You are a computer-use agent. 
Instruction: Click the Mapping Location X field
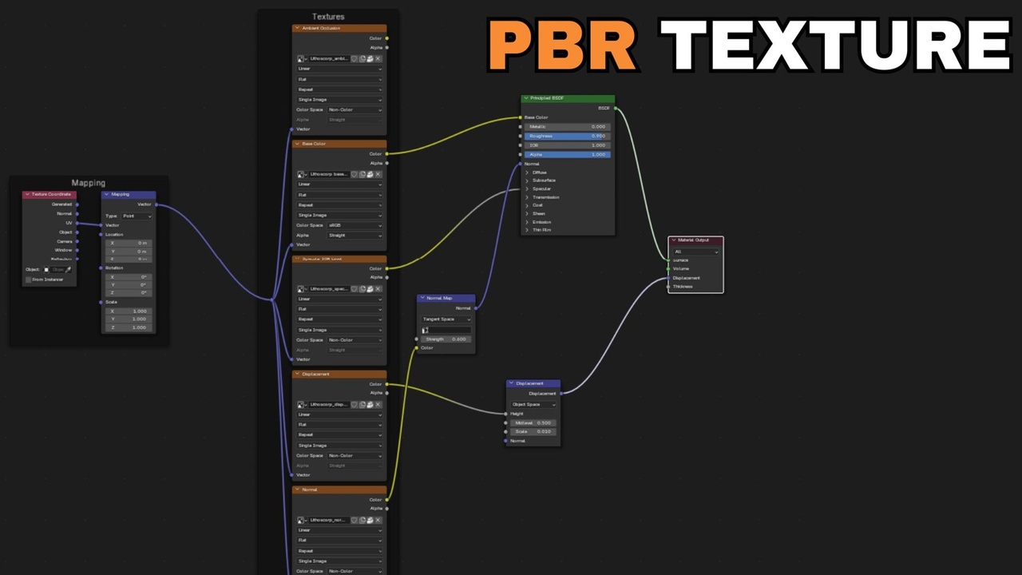[x=128, y=243]
